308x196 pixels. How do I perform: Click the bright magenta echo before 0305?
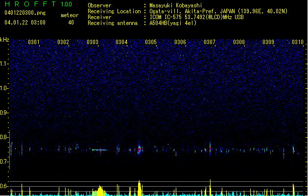[x=140, y=150]
